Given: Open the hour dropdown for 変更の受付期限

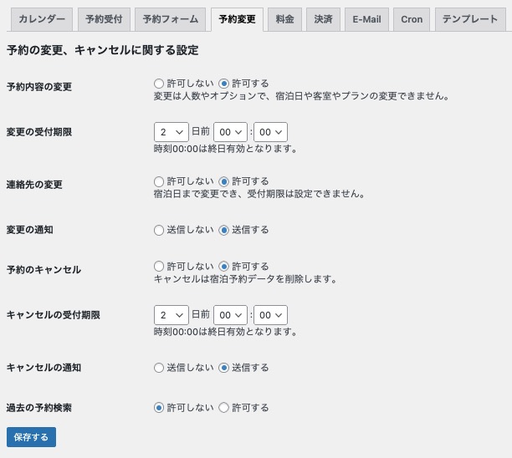Looking at the screenshot, I should coord(230,132).
